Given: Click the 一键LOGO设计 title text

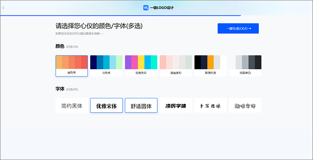Looking at the screenshot, I should tap(162, 8).
